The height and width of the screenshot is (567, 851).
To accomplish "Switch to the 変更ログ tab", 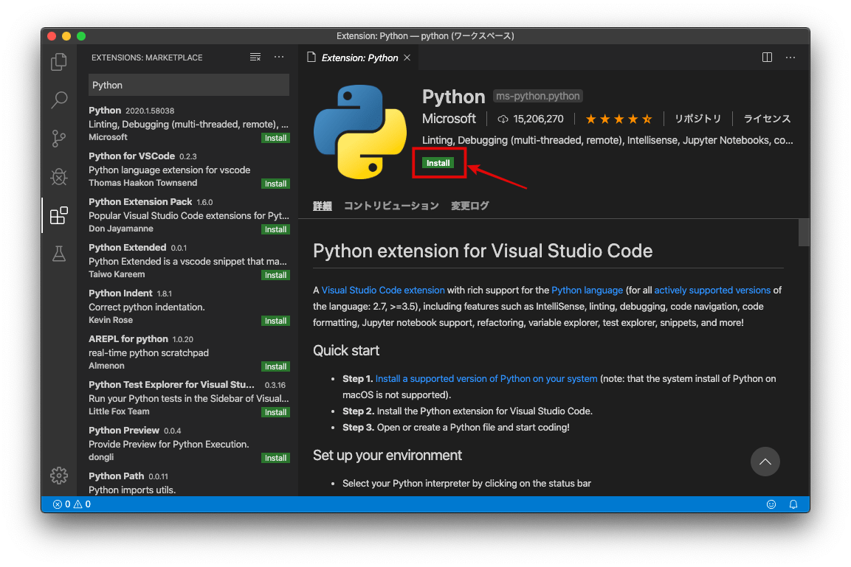I will tap(470, 206).
